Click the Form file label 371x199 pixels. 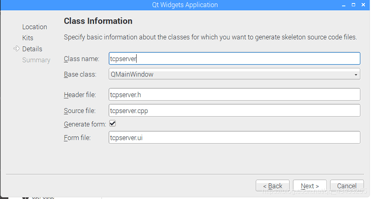point(77,138)
